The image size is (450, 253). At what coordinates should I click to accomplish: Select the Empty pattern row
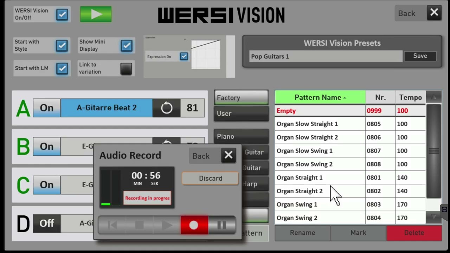350,111
